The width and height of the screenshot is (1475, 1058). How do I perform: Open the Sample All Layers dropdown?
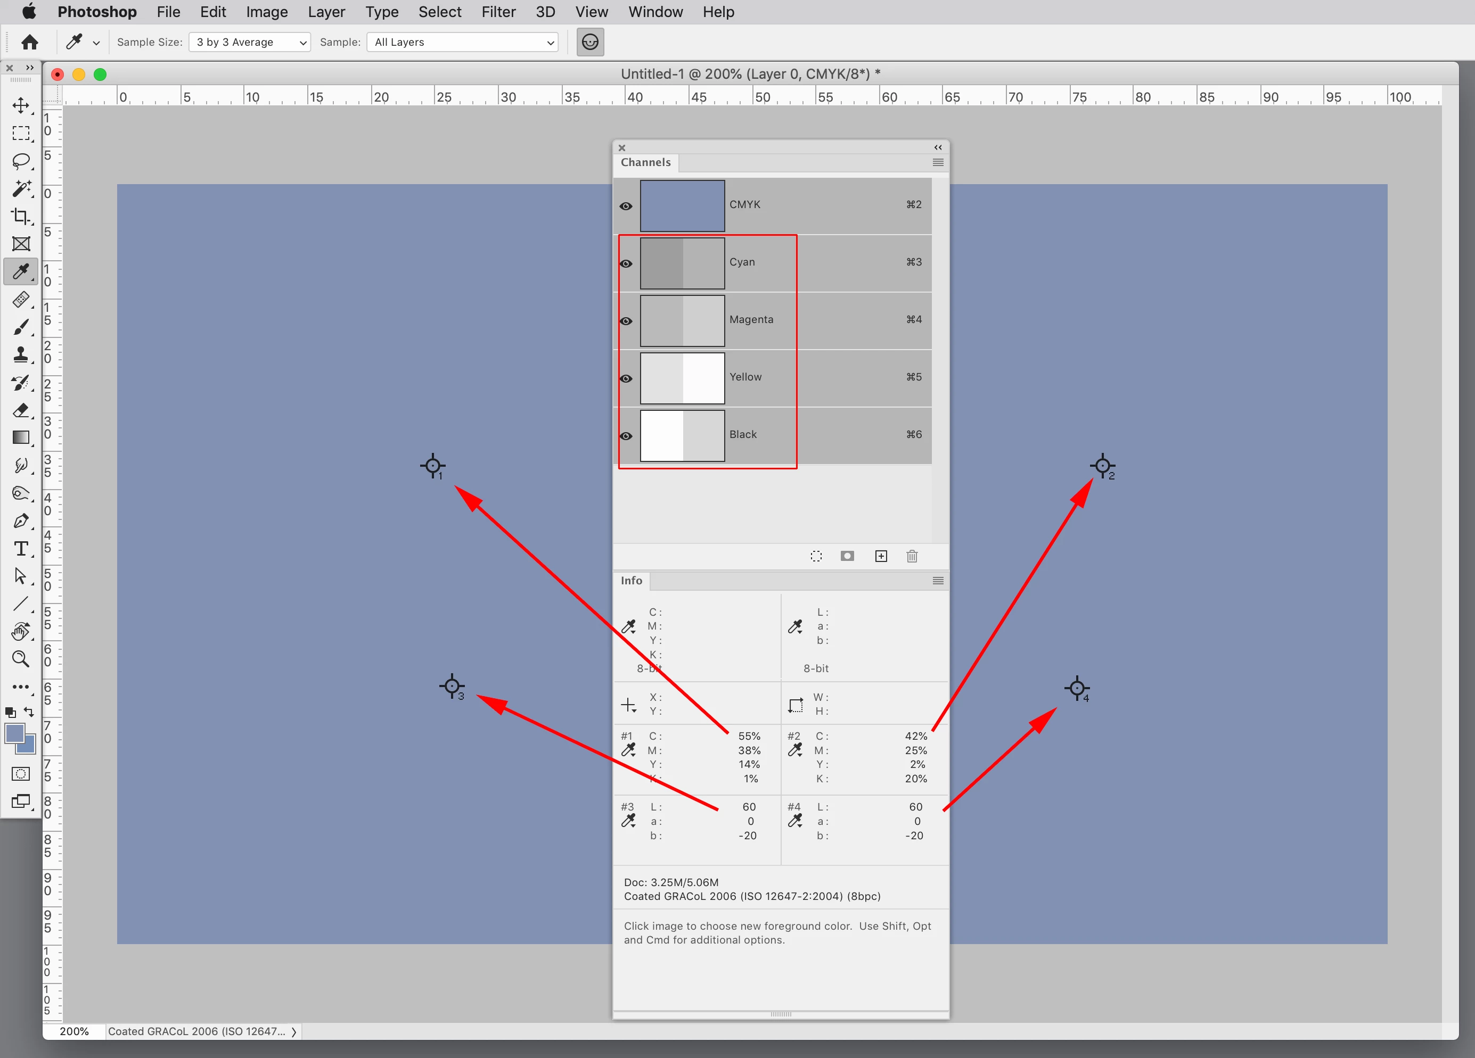coord(463,42)
